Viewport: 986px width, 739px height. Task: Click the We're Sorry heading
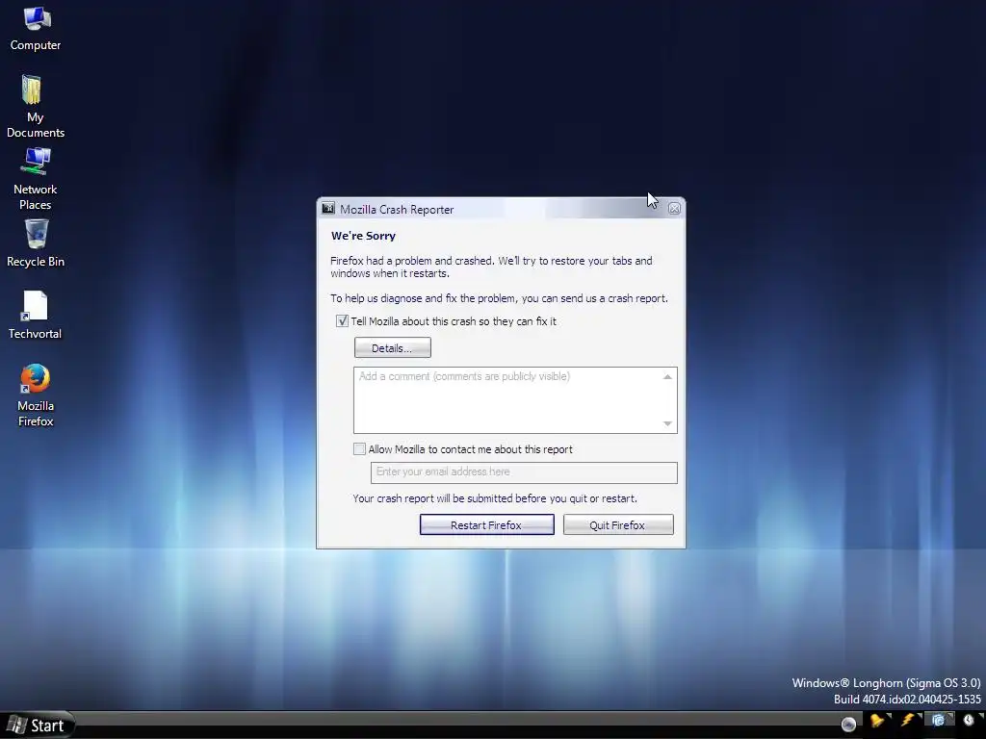363,237
